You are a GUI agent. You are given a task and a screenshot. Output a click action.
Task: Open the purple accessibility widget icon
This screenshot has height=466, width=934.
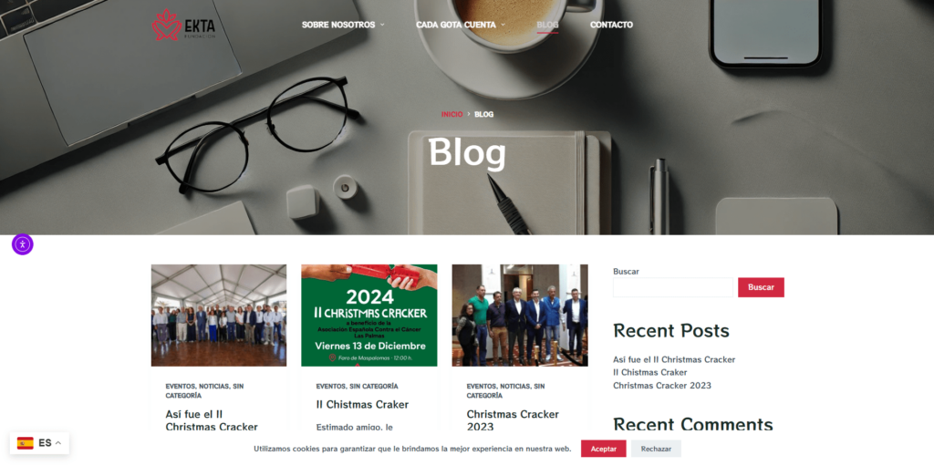[23, 244]
